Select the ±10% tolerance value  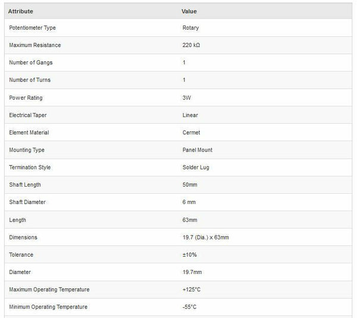coord(191,254)
